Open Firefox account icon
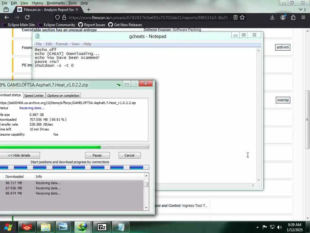The image size is (310, 233). pyautogui.click(x=283, y=17)
